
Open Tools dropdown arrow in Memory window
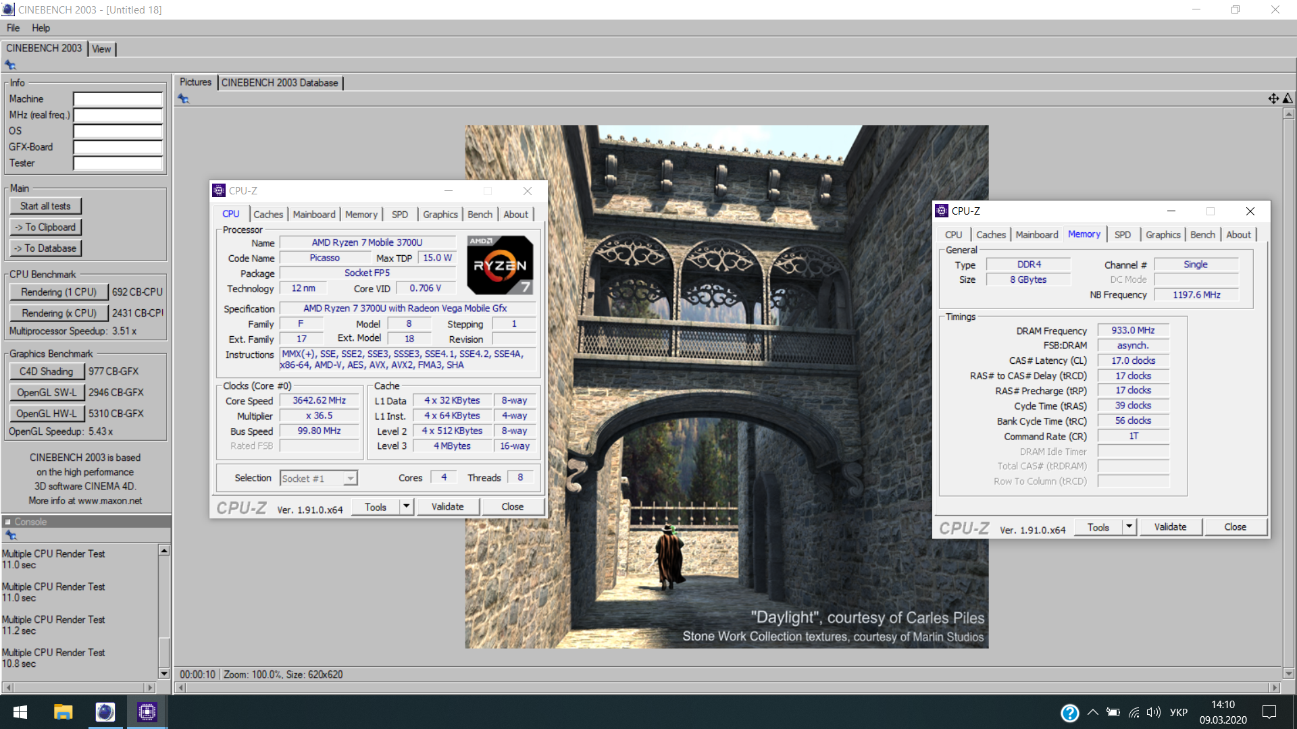(1129, 526)
